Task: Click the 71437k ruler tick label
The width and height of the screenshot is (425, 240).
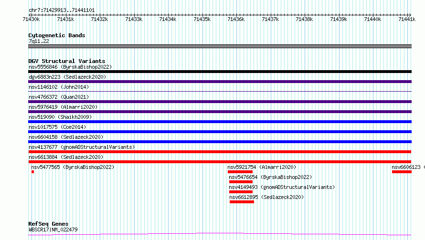Action: 270,19
